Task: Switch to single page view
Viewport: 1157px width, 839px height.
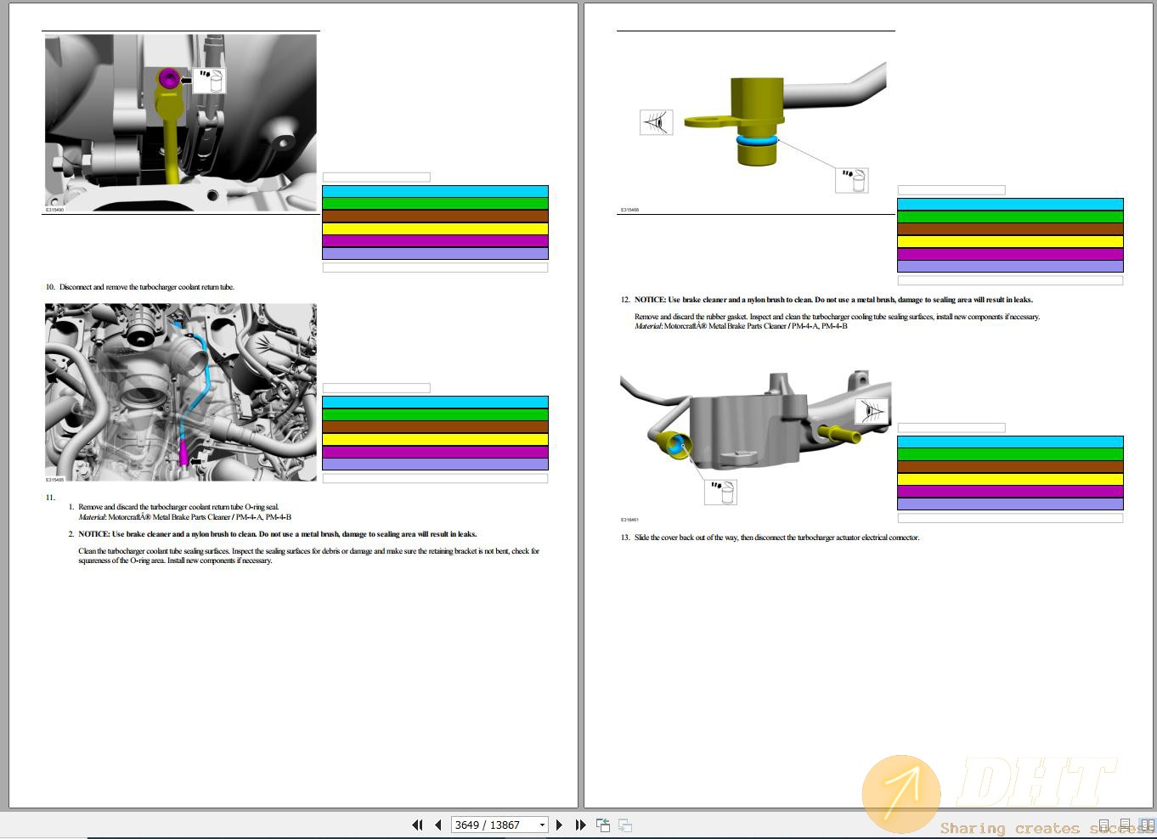Action: point(1104,825)
